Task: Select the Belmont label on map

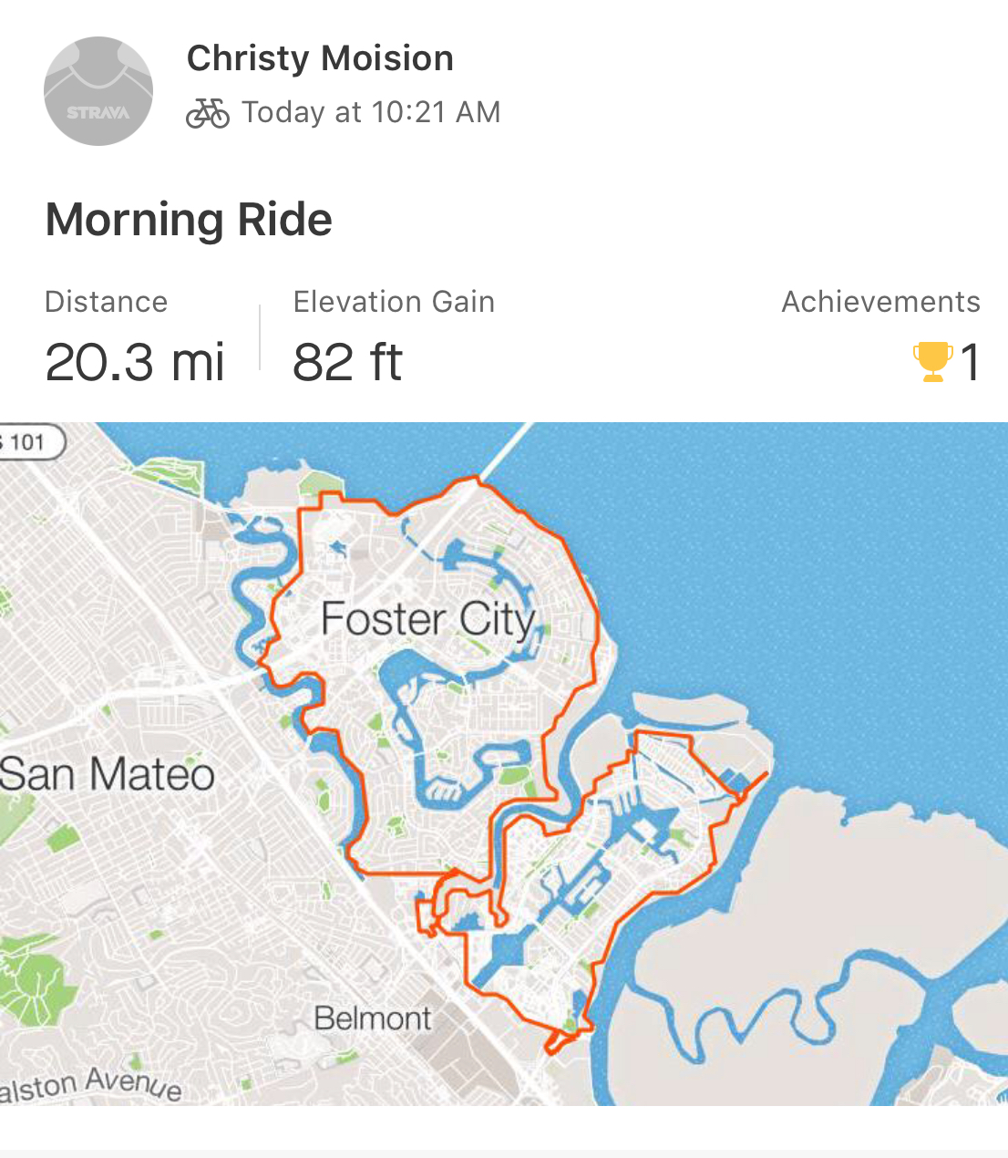Action: pos(372,1018)
